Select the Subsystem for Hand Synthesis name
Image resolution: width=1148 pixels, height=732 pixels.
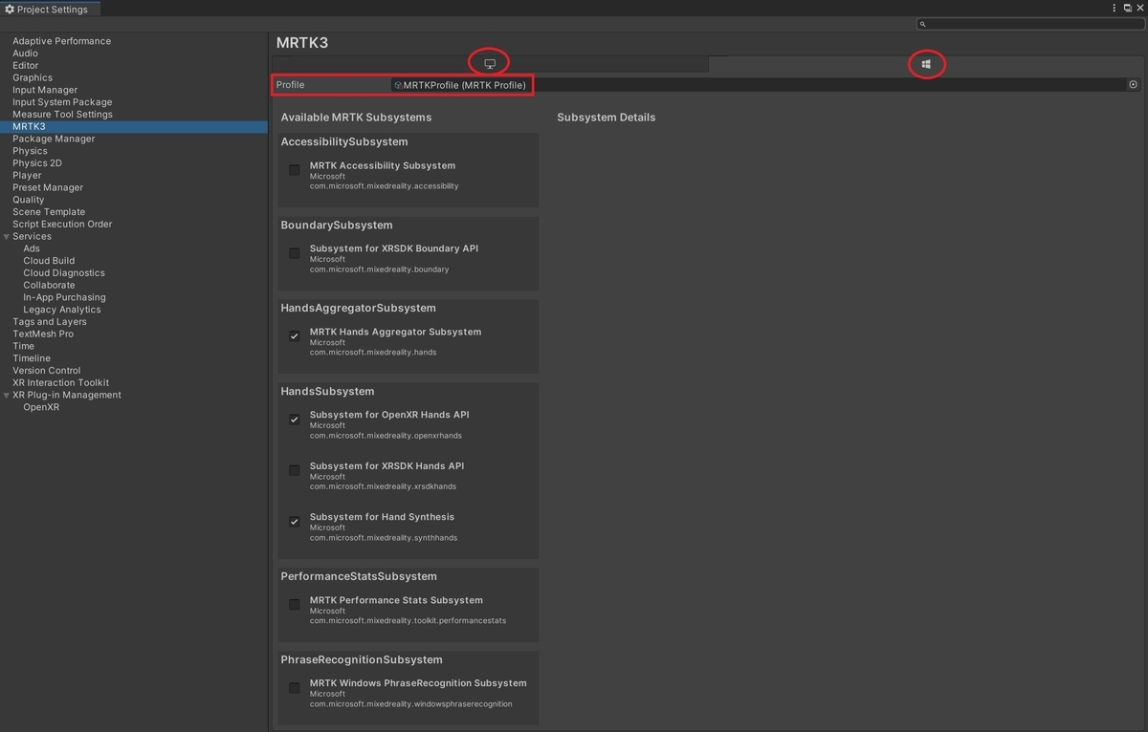(382, 517)
